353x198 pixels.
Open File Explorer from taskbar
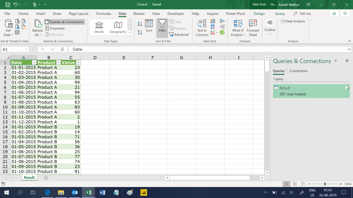[x=61, y=192]
